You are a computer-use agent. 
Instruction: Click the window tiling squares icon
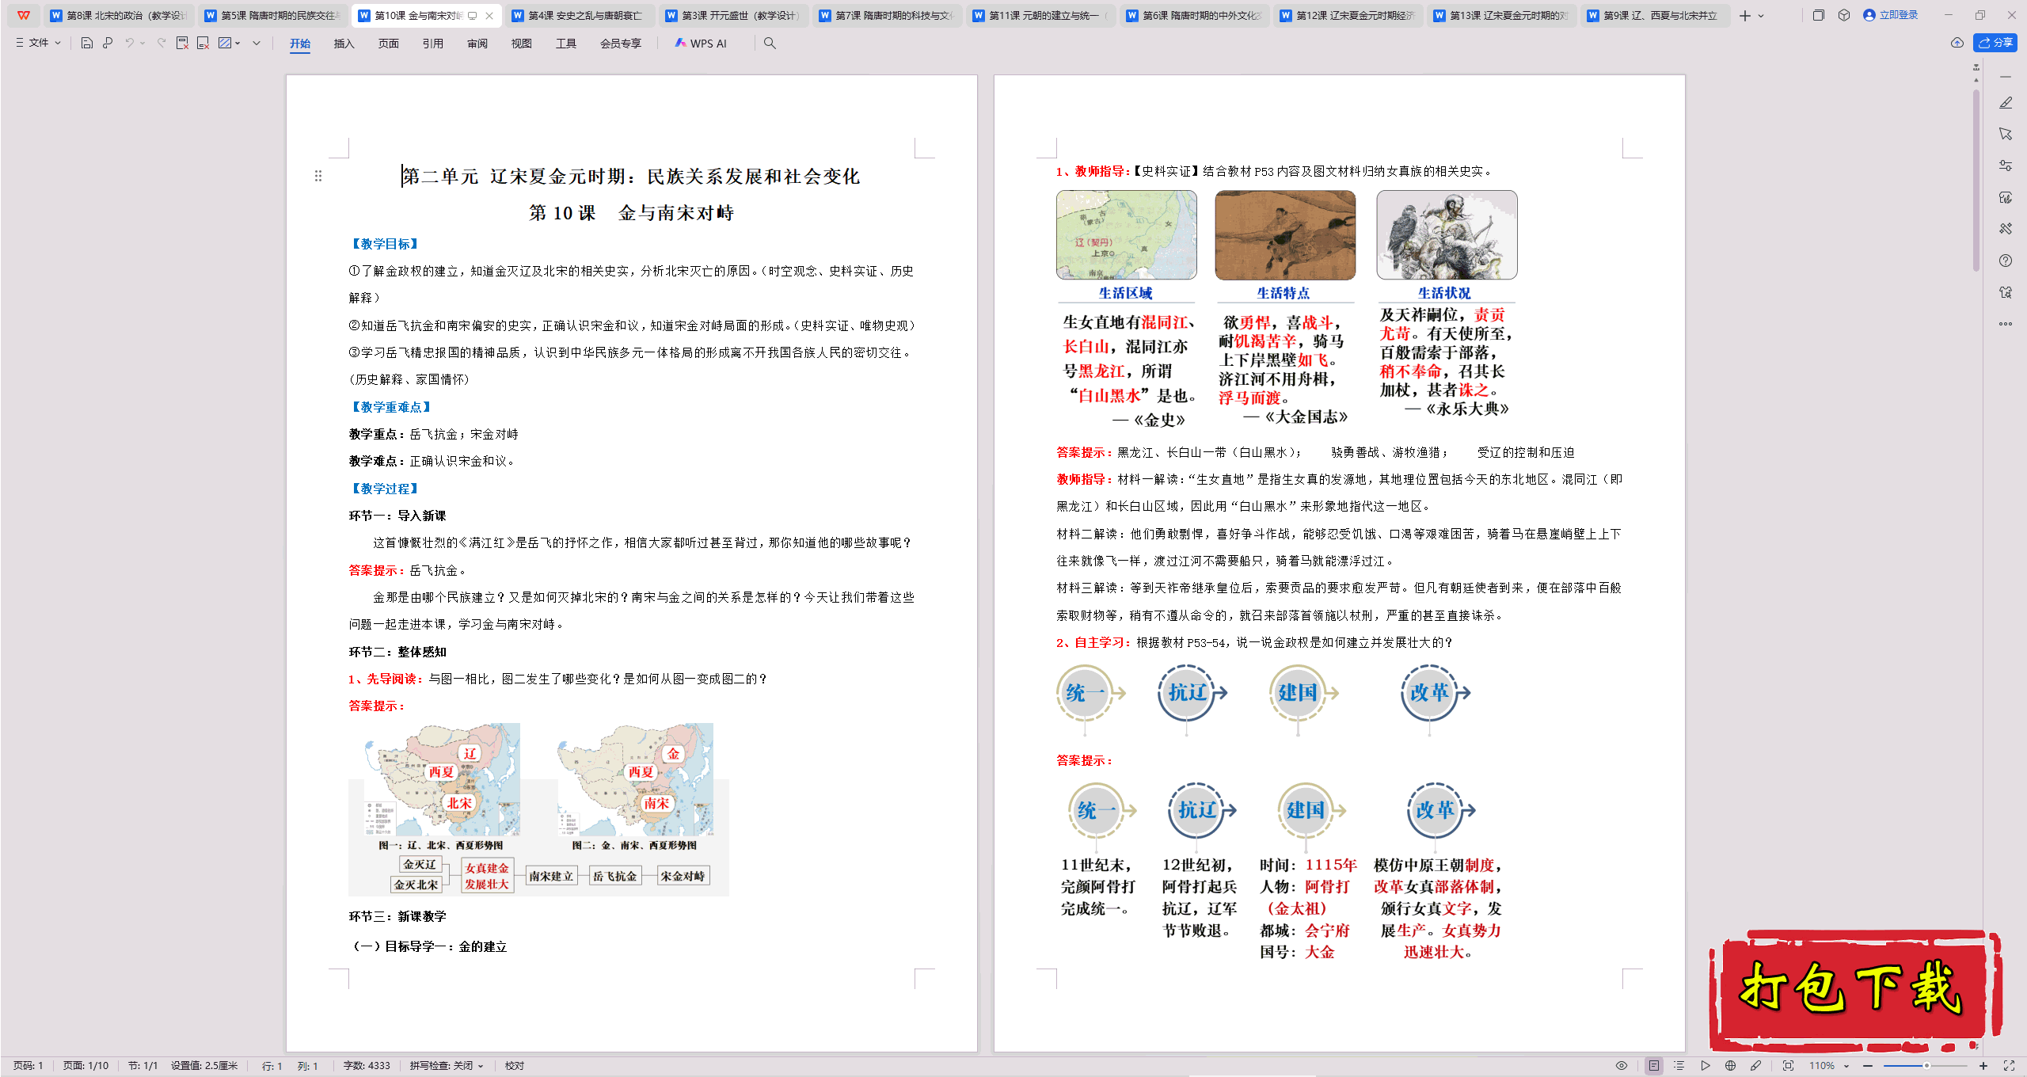pos(1819,15)
